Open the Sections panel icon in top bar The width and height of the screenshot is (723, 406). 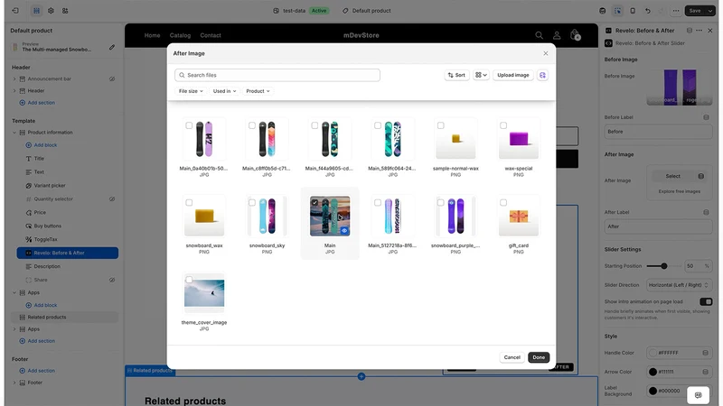pyautogui.click(x=36, y=11)
